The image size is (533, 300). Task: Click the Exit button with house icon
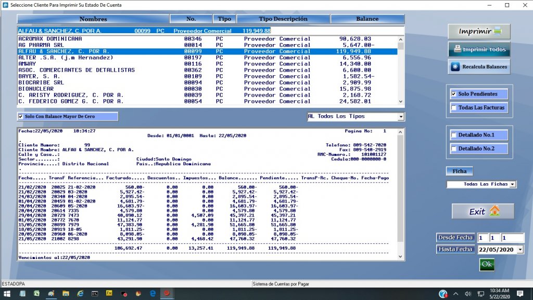pyautogui.click(x=483, y=211)
